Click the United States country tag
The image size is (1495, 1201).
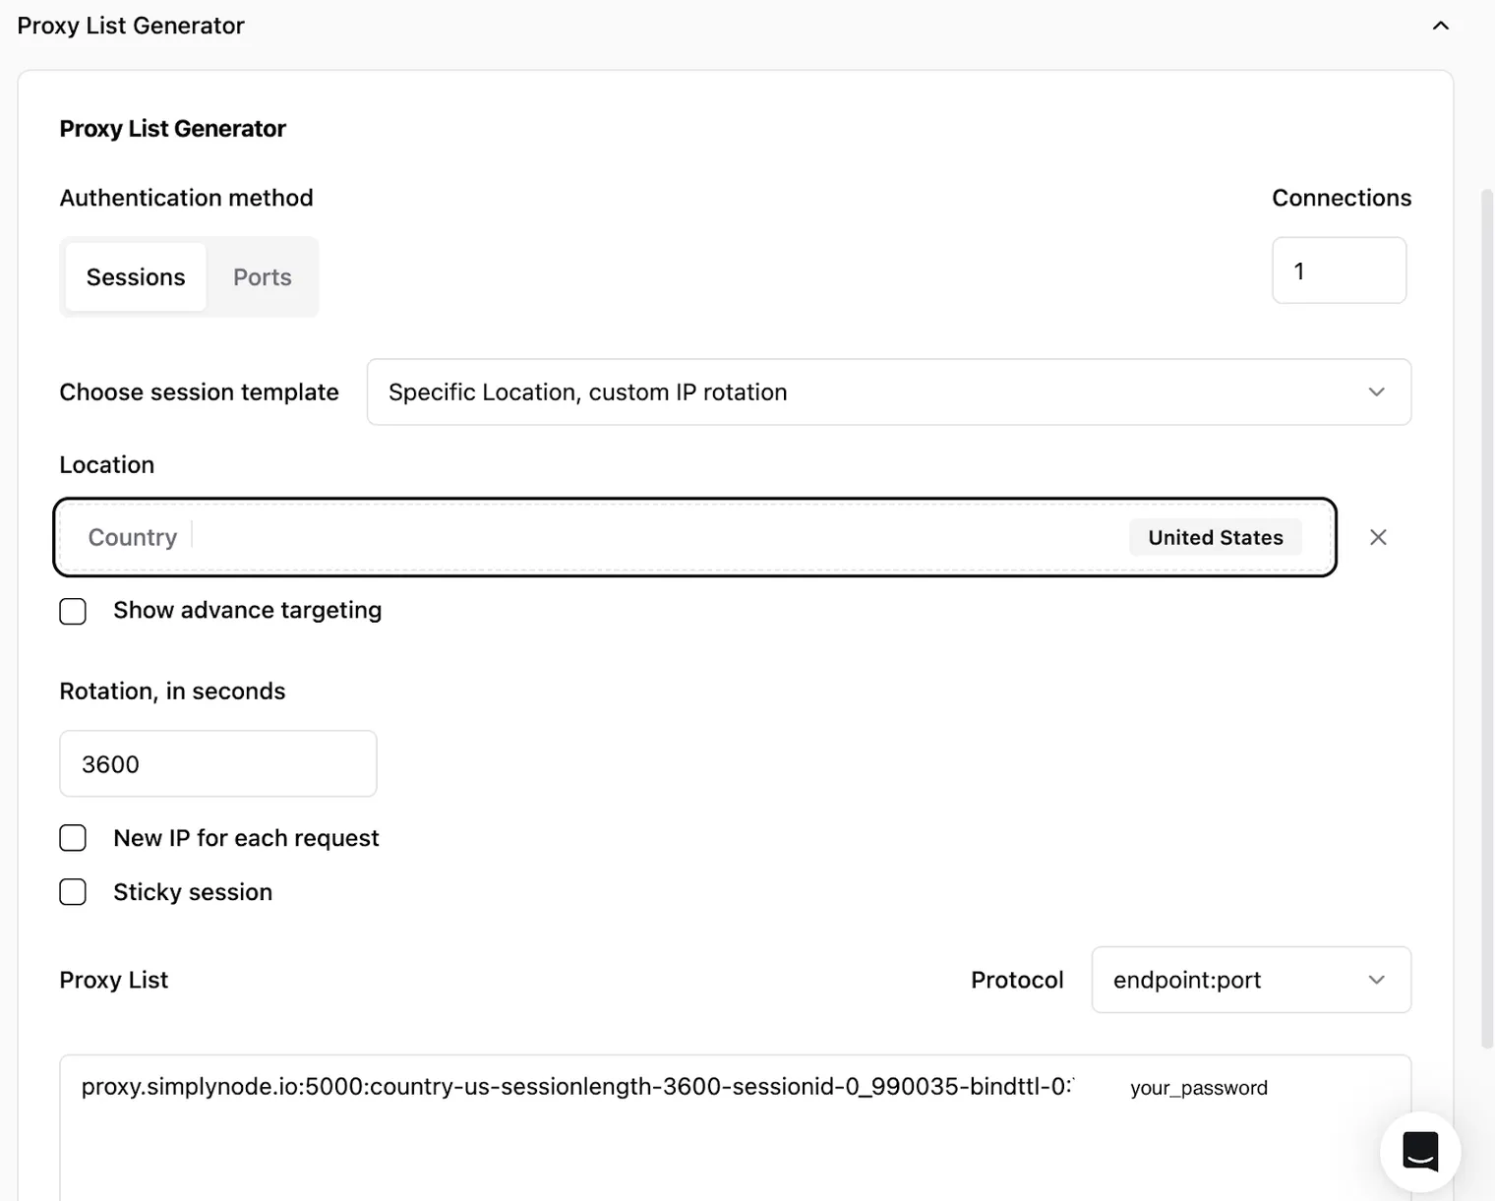1216,537
